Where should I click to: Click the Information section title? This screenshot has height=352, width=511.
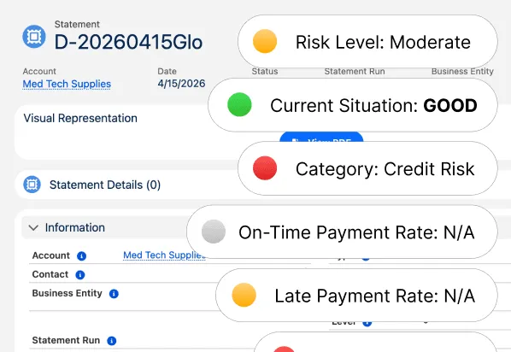pos(75,227)
